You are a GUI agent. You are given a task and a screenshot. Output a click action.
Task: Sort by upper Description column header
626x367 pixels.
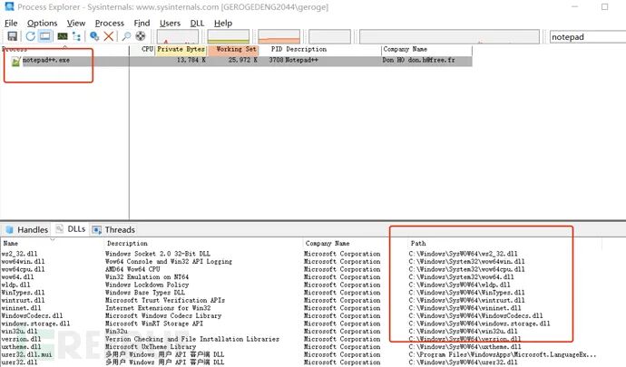click(307, 49)
